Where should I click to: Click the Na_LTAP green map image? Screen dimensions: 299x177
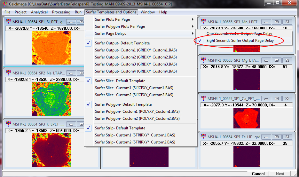point(51,99)
